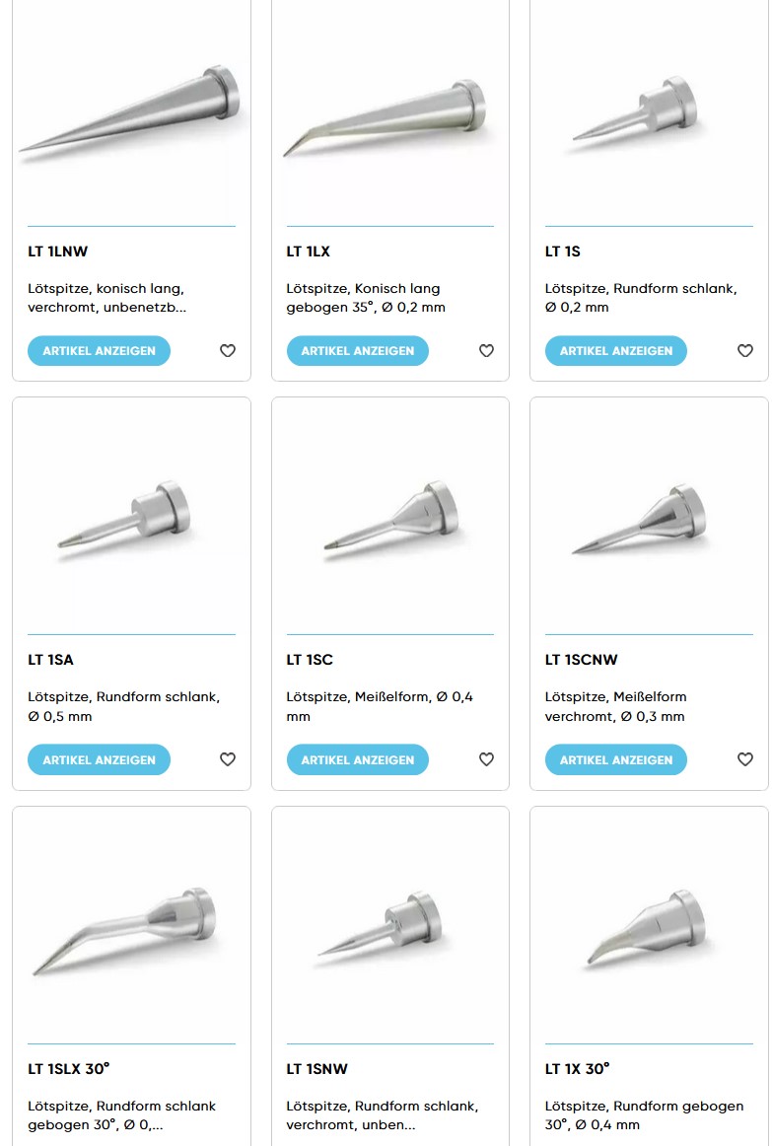
Task: Mark LT 1SA as favorite with heart
Action: coord(227,759)
